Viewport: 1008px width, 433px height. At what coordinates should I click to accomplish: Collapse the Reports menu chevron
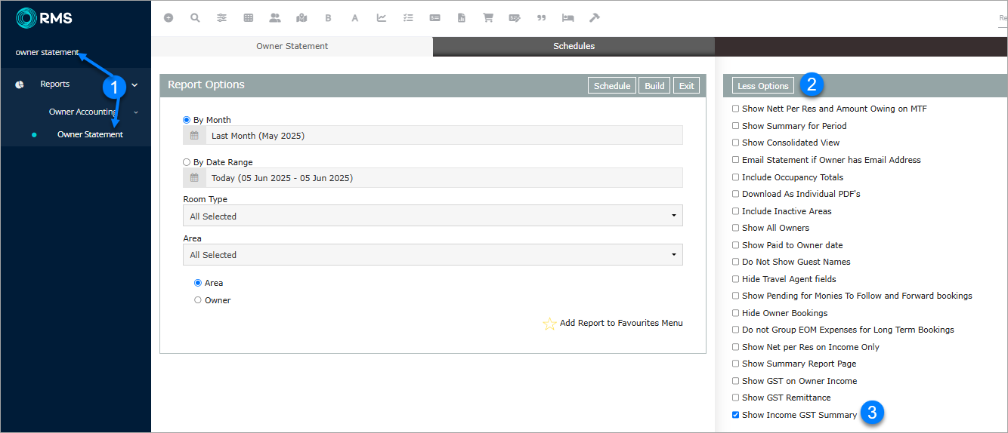(135, 84)
